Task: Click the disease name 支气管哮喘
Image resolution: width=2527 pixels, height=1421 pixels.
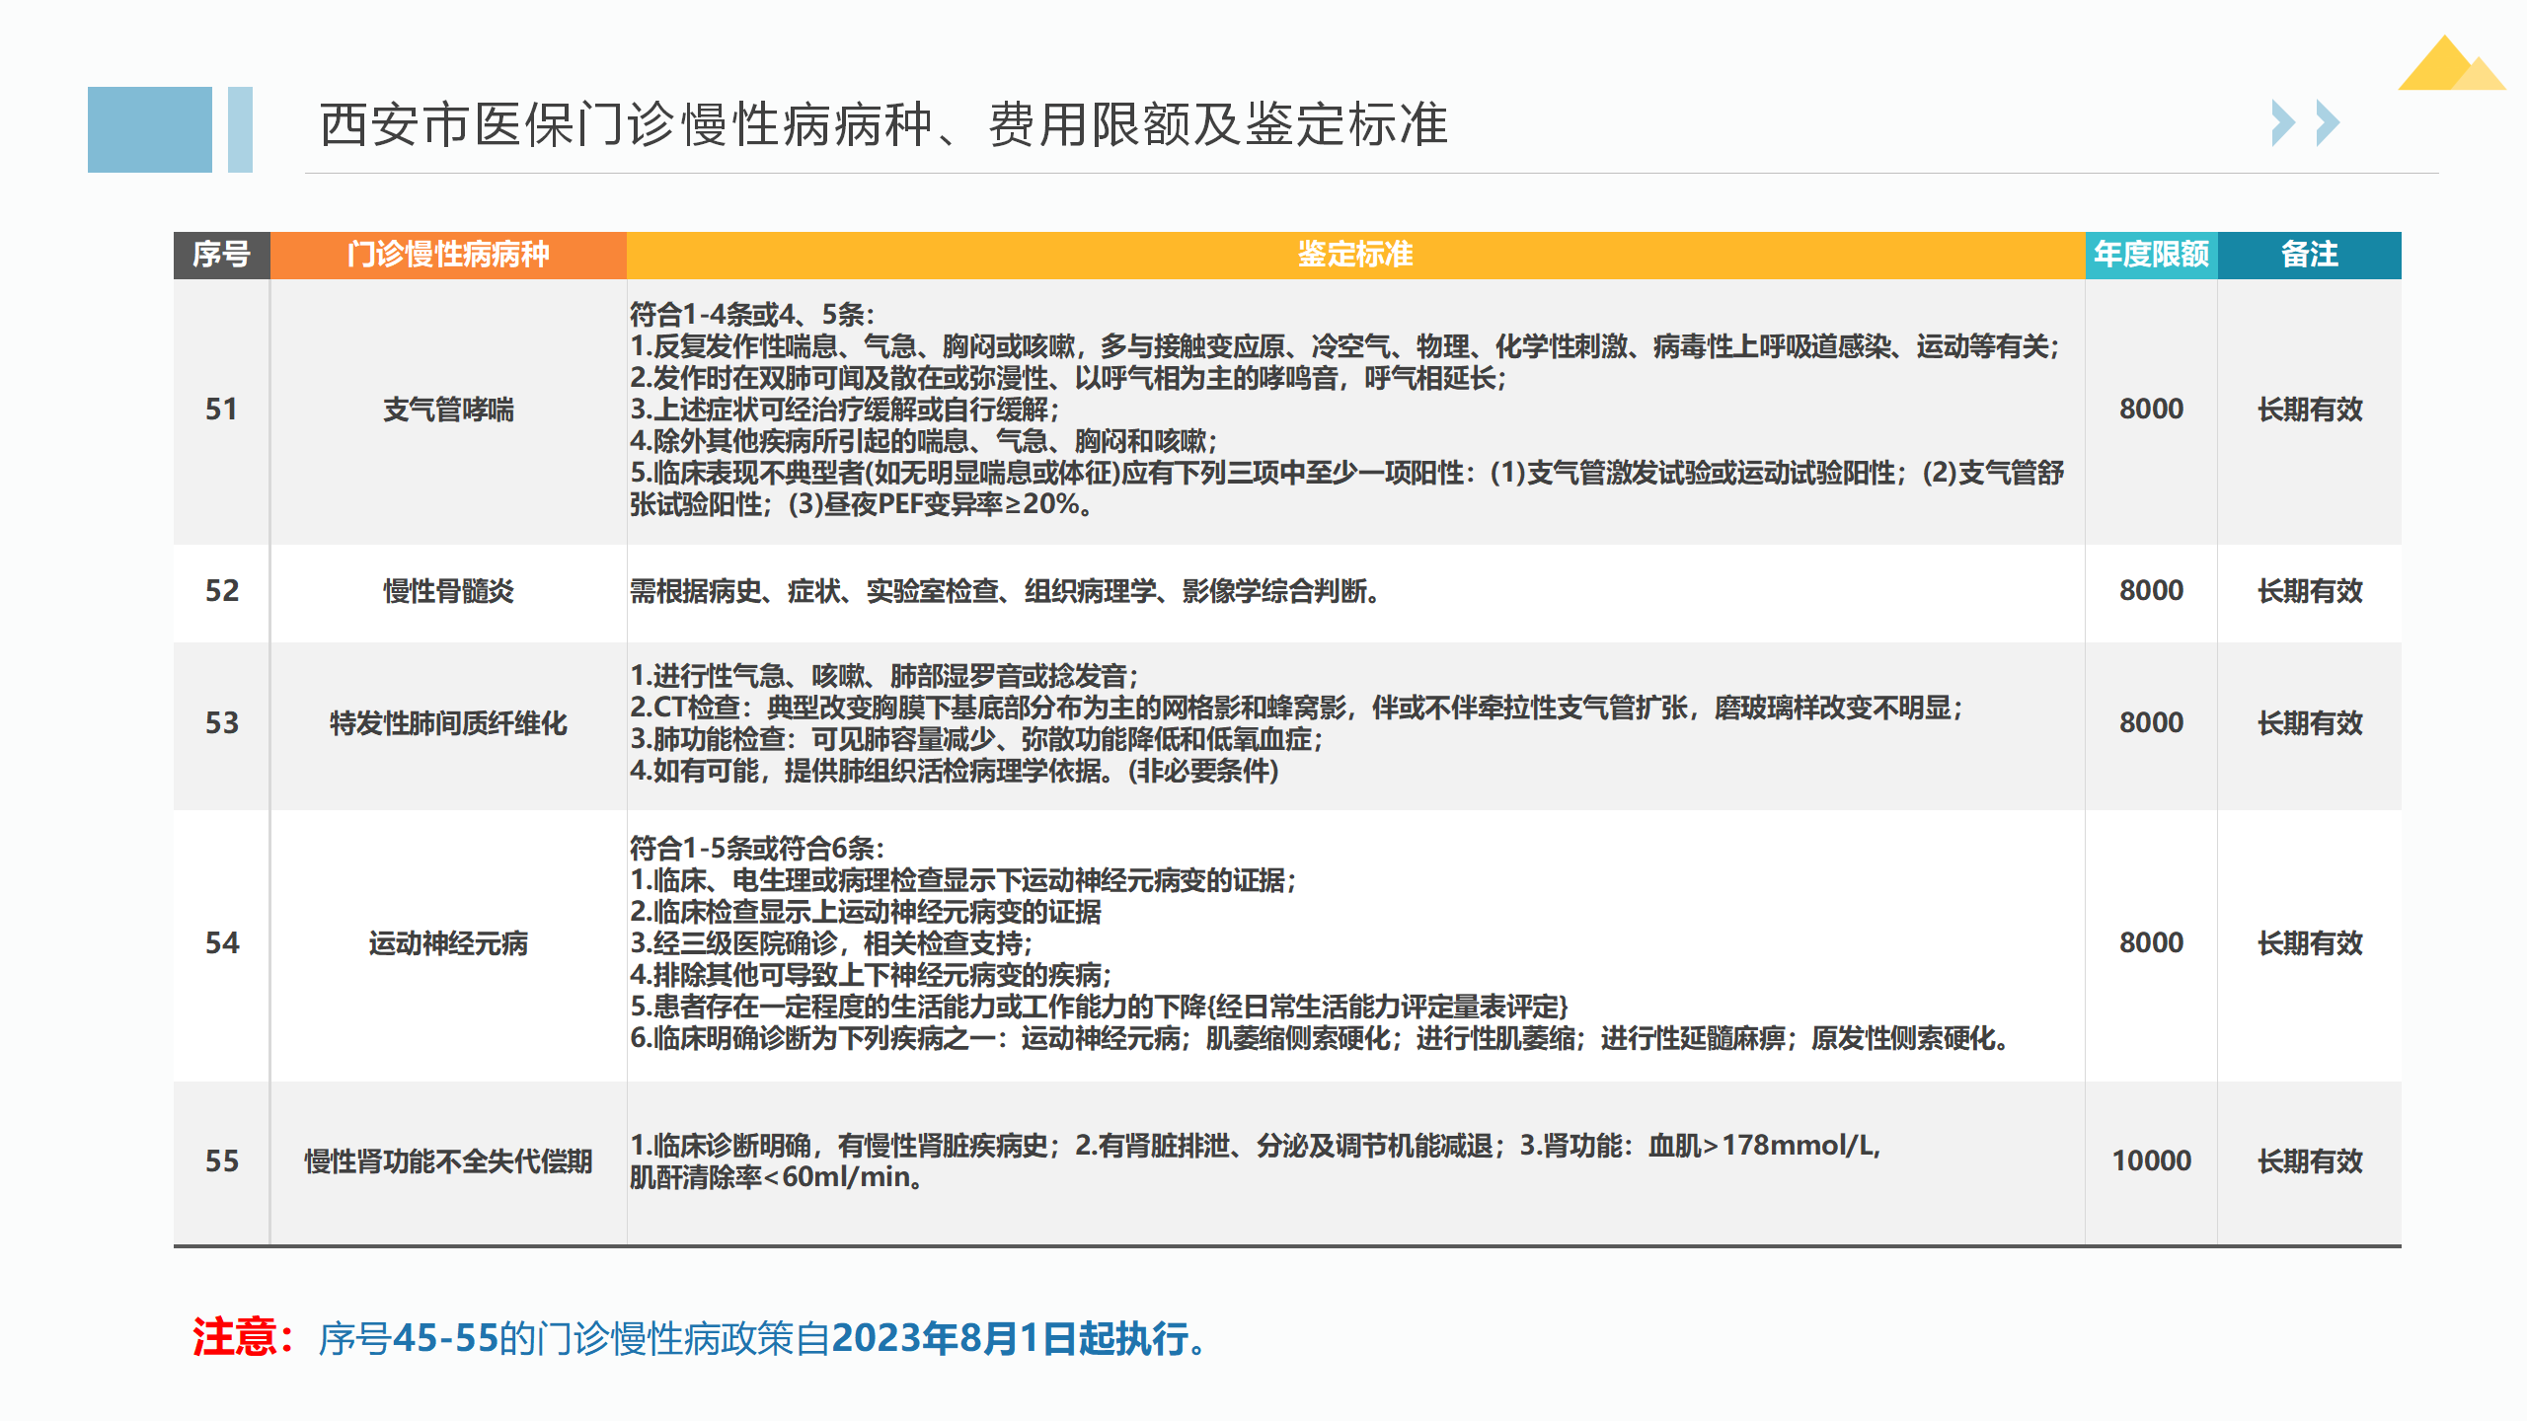Action: click(448, 410)
